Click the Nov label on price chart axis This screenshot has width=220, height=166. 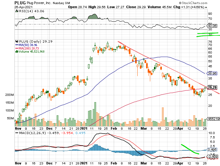(18, 128)
